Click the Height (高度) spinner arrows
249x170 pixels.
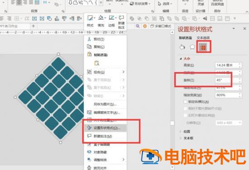(x=240, y=65)
